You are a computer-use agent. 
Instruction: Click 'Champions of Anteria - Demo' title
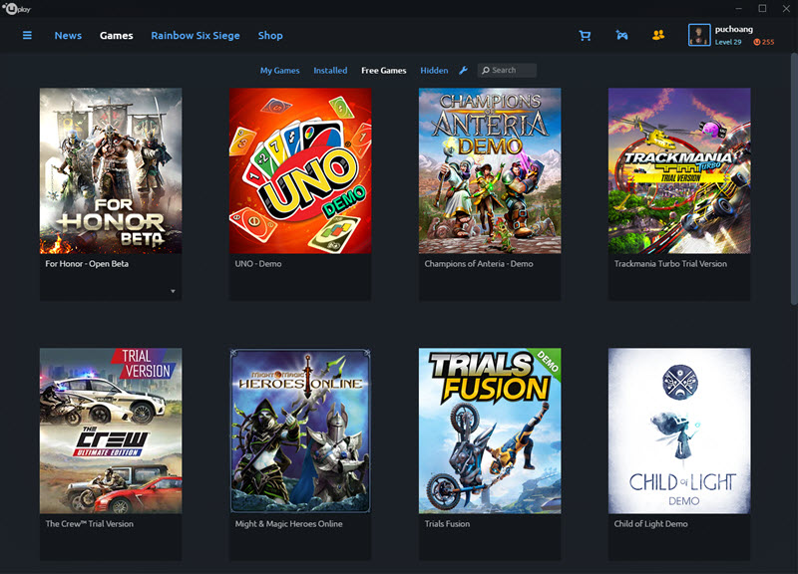(479, 264)
